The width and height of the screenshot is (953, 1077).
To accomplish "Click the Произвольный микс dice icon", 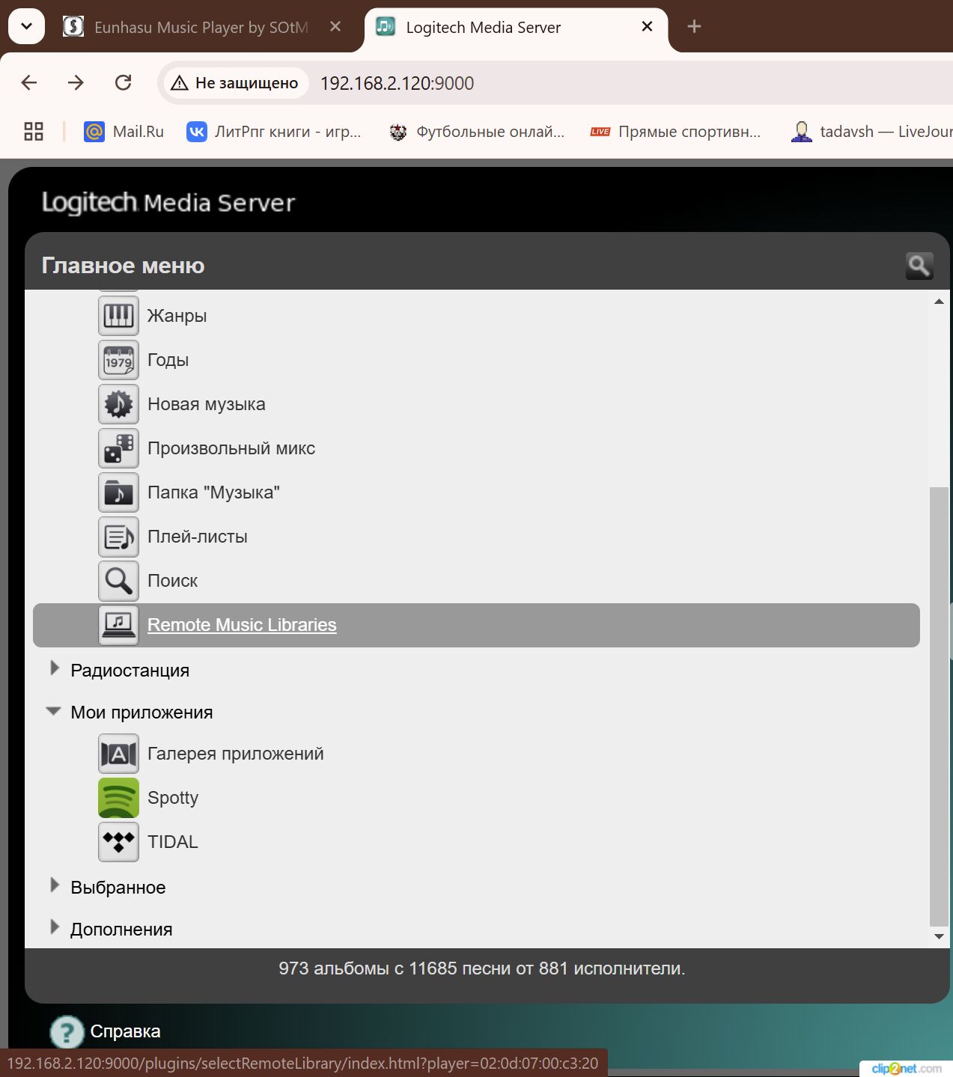I will coord(118,448).
